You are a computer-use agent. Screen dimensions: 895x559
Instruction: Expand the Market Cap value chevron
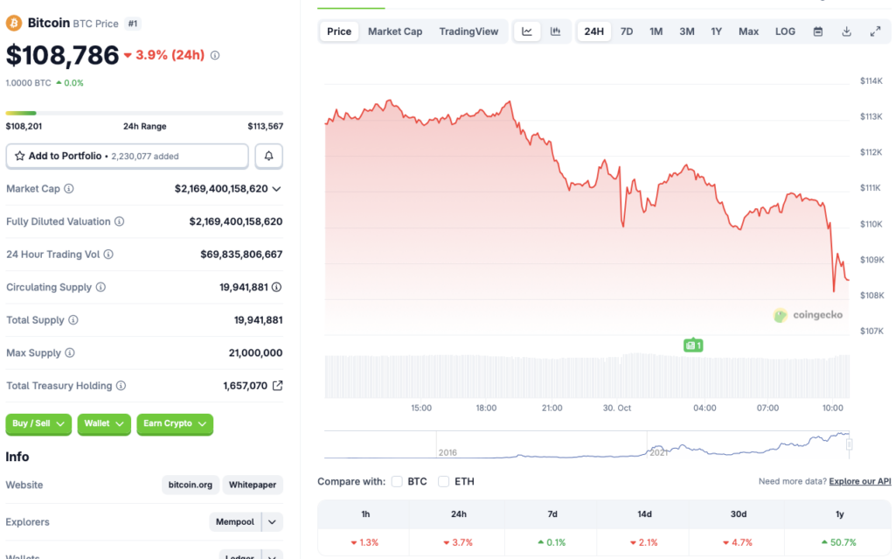point(277,188)
